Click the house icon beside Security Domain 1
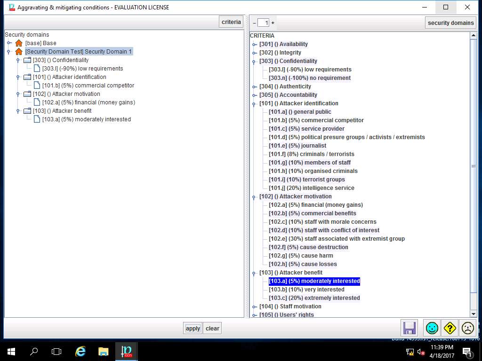The height and width of the screenshot is (361, 482). [19, 52]
